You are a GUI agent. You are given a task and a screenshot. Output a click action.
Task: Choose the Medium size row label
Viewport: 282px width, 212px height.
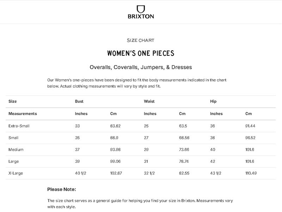pyautogui.click(x=16, y=150)
